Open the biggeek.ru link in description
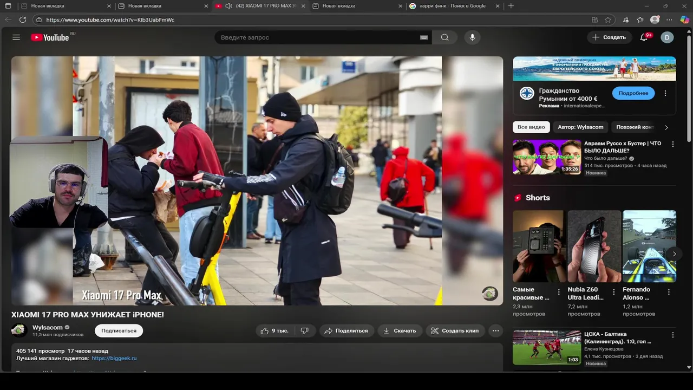Image resolution: width=693 pixels, height=390 pixels. (x=114, y=358)
